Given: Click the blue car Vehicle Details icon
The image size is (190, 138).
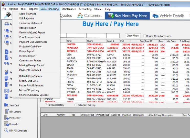Looking at the screenshot, I should 155,16.
